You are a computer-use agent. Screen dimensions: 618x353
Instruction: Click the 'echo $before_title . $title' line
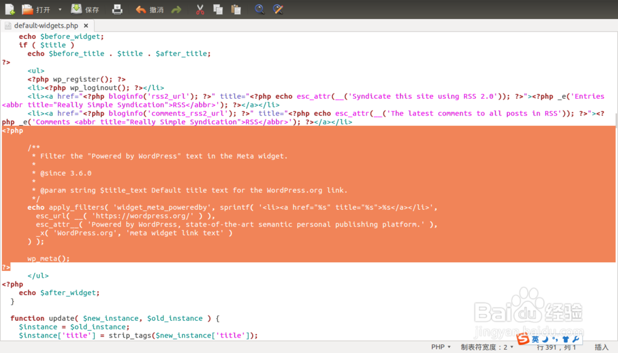119,54
